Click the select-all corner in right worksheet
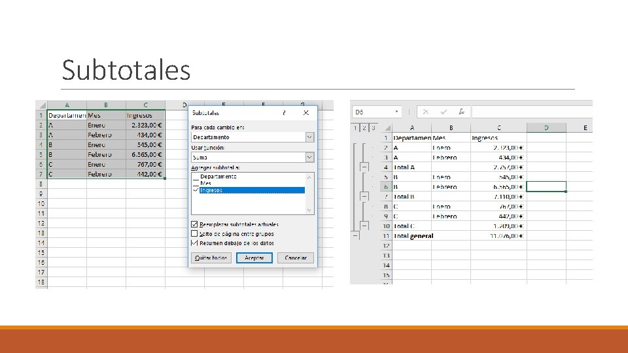This screenshot has height=353, width=628. [387, 128]
